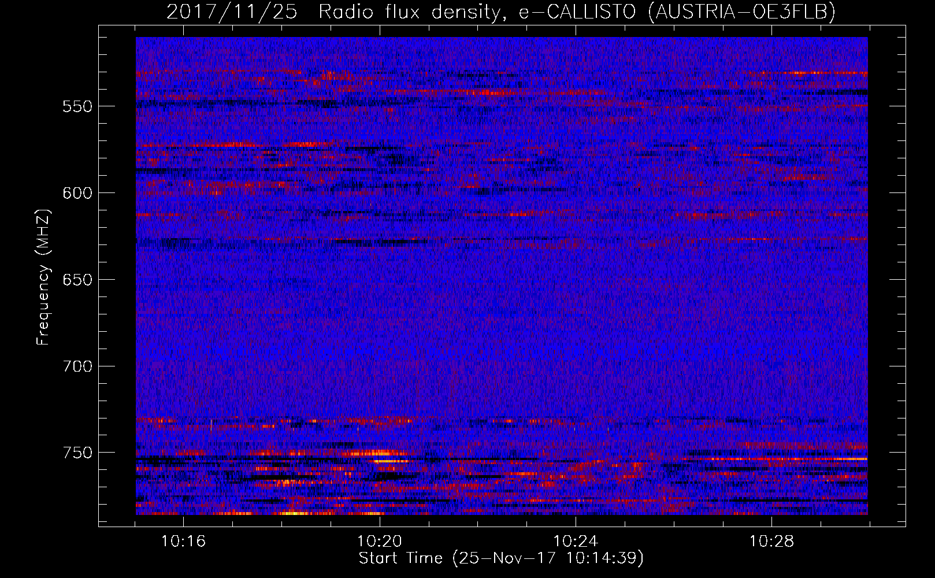Click the 10:20 time axis label
The width and height of the screenshot is (935, 578).
tap(380, 542)
